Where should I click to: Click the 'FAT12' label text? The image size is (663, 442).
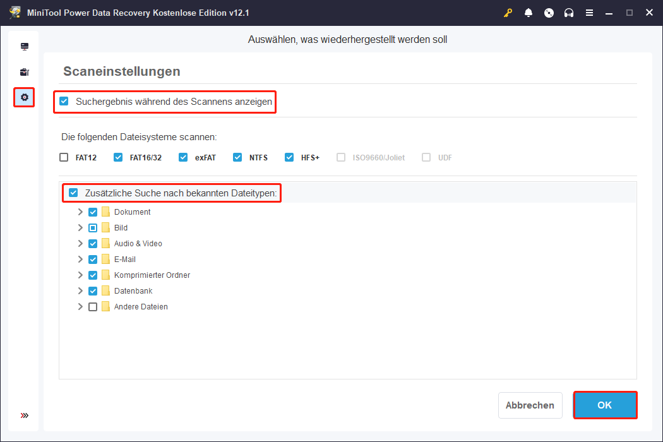(x=87, y=158)
